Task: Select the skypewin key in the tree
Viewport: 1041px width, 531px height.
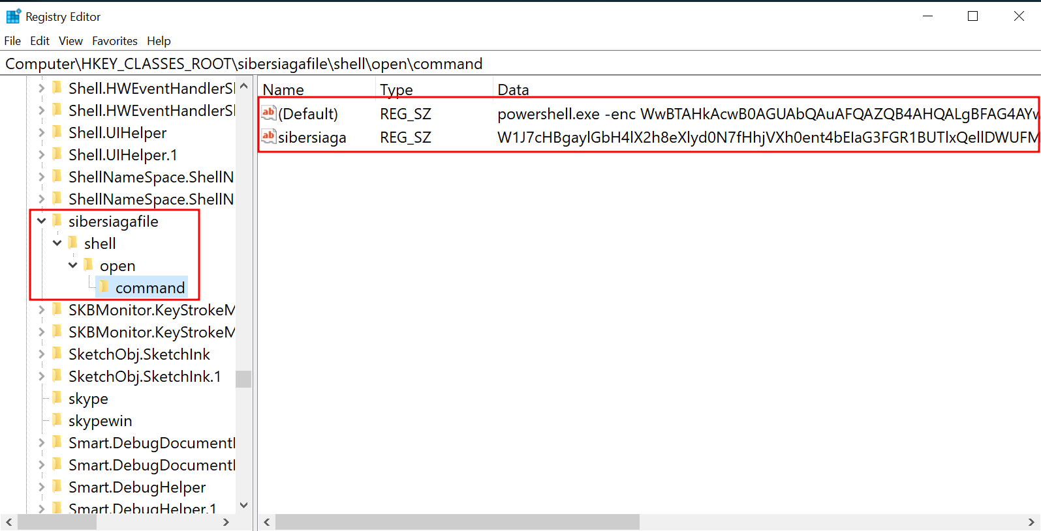Action: 100,420
